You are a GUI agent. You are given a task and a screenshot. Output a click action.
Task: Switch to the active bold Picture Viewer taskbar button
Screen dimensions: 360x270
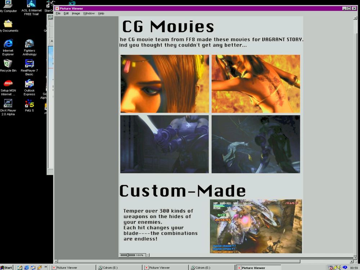coord(258,268)
